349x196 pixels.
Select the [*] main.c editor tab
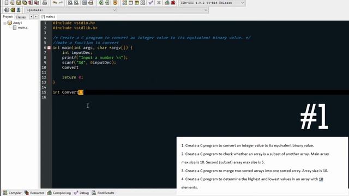(49, 17)
